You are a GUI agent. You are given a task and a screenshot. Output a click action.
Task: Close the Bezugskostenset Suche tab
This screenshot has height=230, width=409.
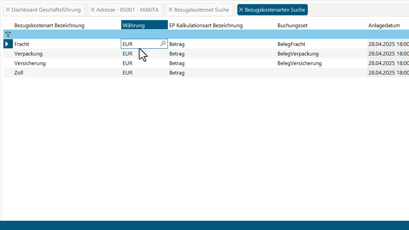point(171,10)
